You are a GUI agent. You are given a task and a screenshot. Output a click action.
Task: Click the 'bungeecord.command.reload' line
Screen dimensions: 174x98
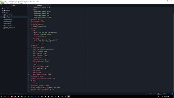42,17
